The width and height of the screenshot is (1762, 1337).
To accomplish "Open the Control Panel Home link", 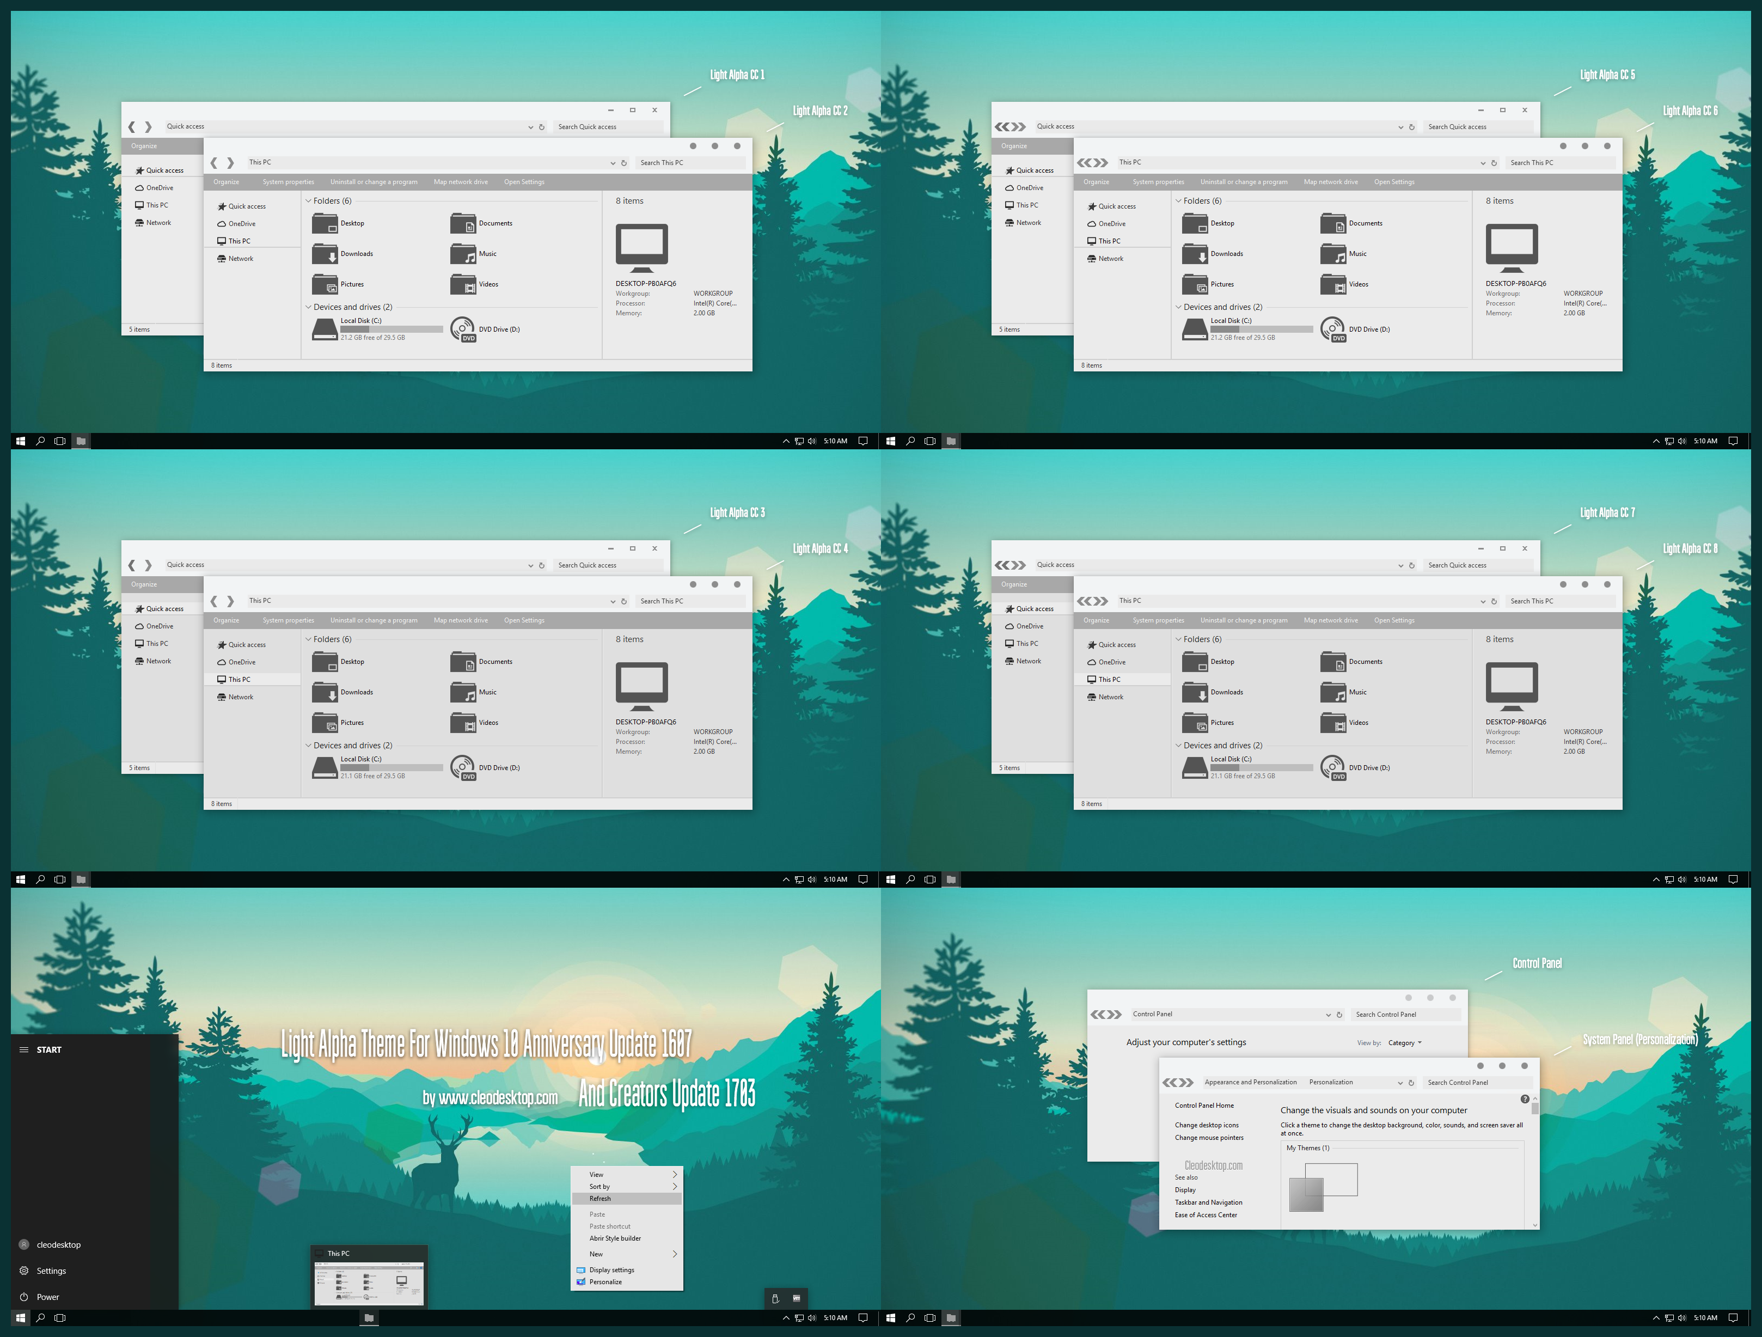I will pyautogui.click(x=1203, y=1105).
